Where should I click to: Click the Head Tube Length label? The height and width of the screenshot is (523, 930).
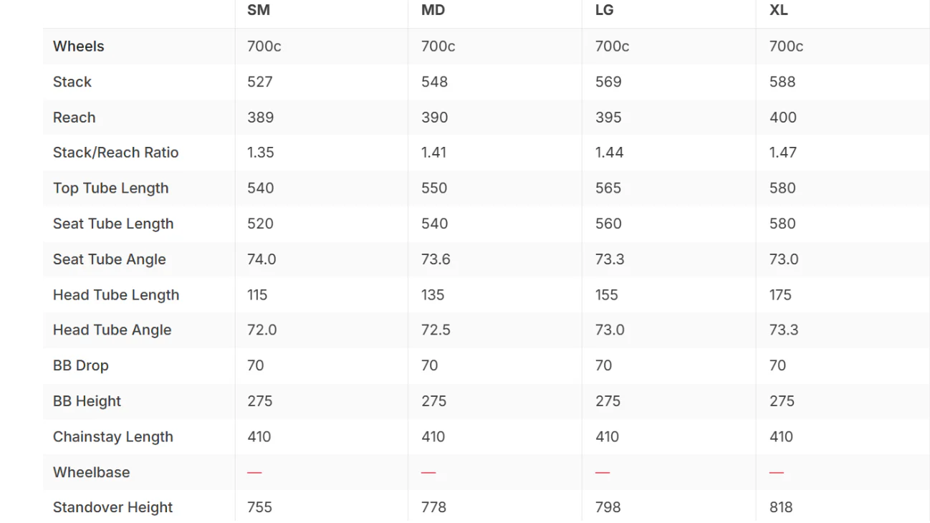116,295
